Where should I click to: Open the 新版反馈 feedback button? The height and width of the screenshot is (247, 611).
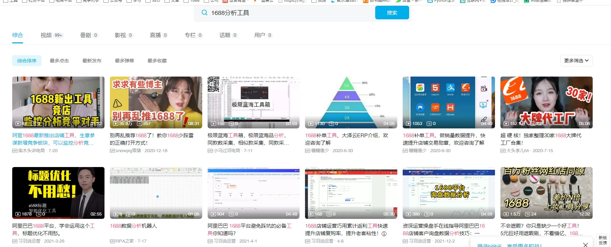pyautogui.click(x=603, y=240)
